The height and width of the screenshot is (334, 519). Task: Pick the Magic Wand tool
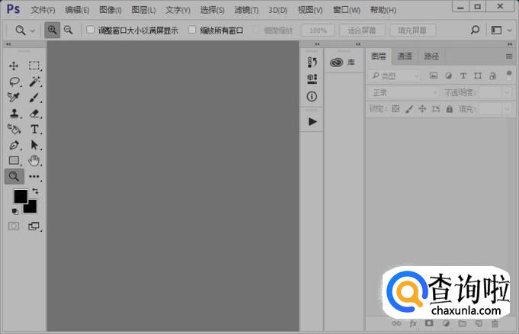(x=34, y=82)
